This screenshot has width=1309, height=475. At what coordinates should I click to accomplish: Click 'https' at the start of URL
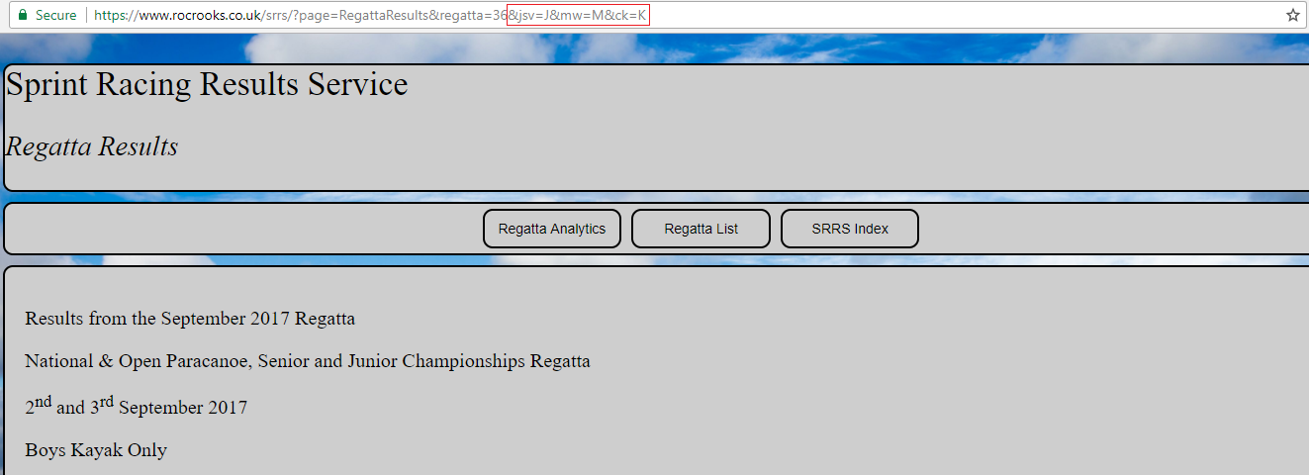pos(111,16)
